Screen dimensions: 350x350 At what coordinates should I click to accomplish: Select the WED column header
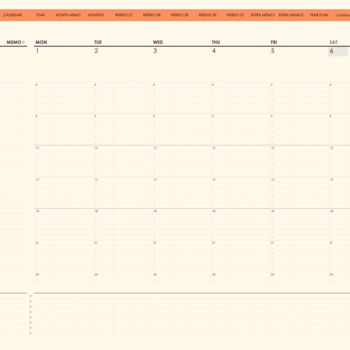coord(158,42)
